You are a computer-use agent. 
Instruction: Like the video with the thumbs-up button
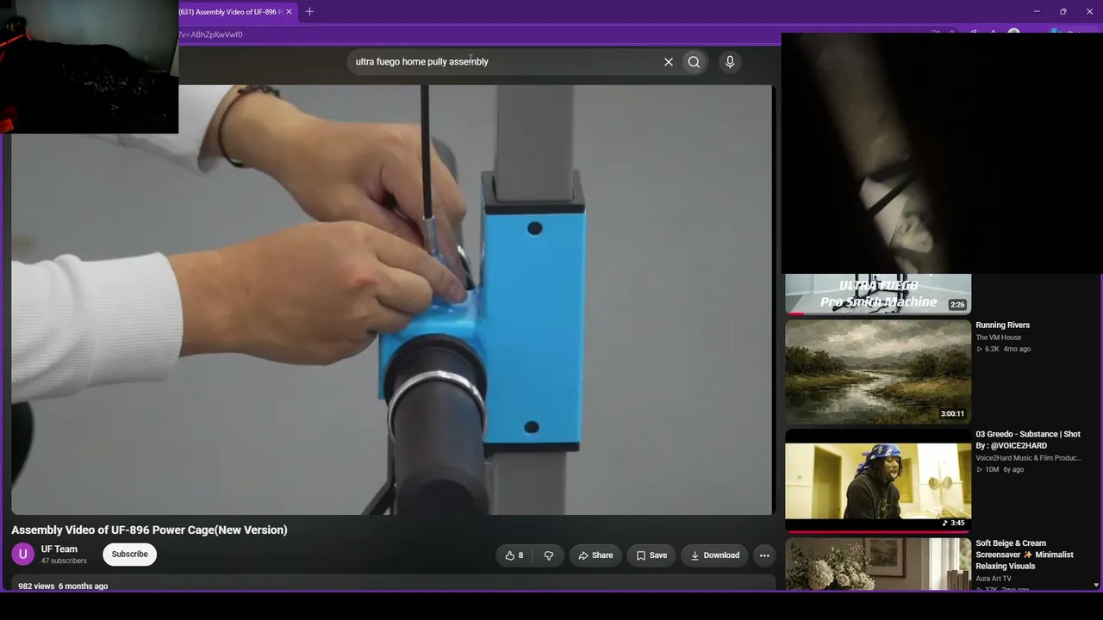[x=514, y=555]
